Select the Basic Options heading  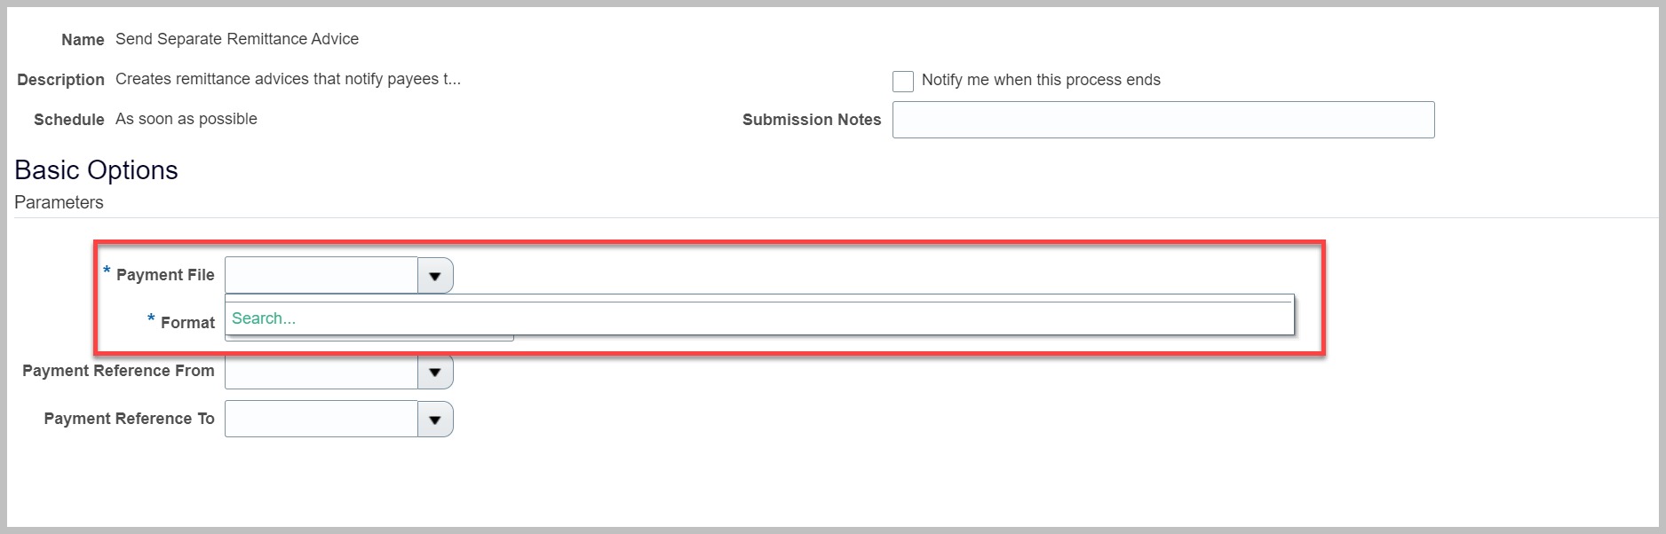(x=96, y=169)
